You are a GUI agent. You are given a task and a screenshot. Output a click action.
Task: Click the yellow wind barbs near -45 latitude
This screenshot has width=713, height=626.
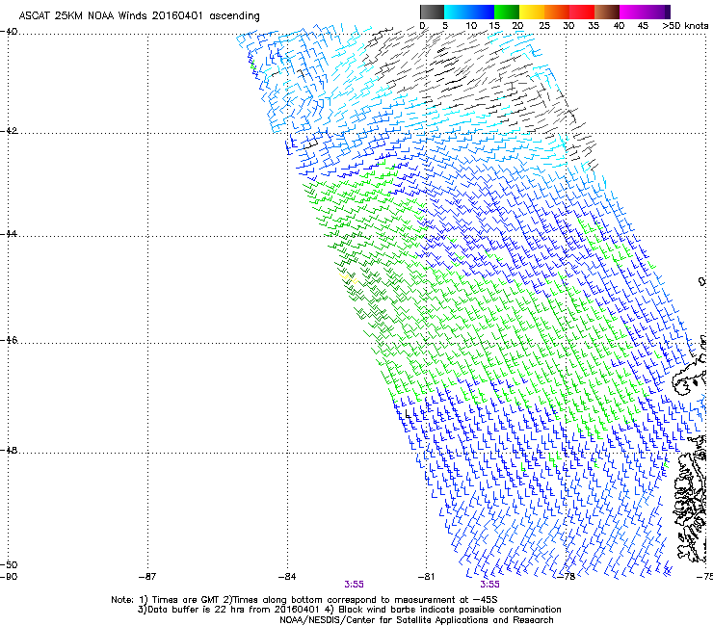[349, 277]
